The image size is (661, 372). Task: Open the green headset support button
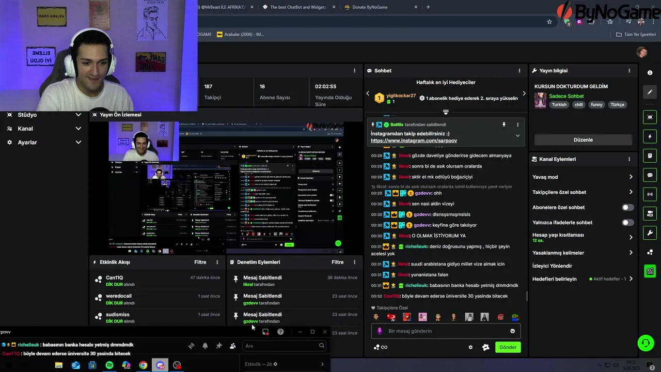pos(646,343)
